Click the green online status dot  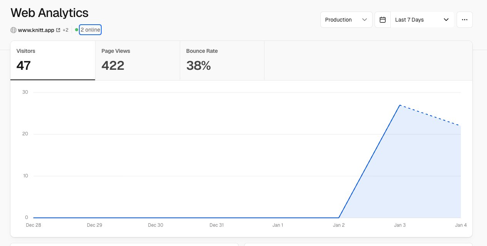[x=77, y=30]
